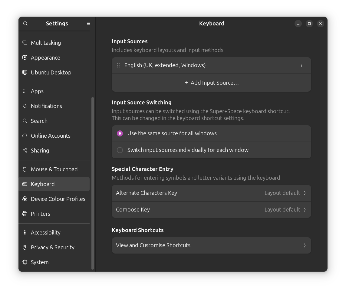Select Switch input sources individually radio button

click(120, 150)
